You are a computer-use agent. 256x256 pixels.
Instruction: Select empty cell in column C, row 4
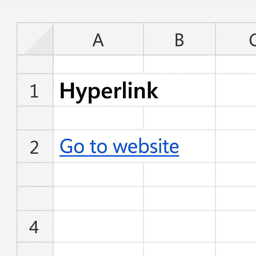pyautogui.click(x=235, y=226)
